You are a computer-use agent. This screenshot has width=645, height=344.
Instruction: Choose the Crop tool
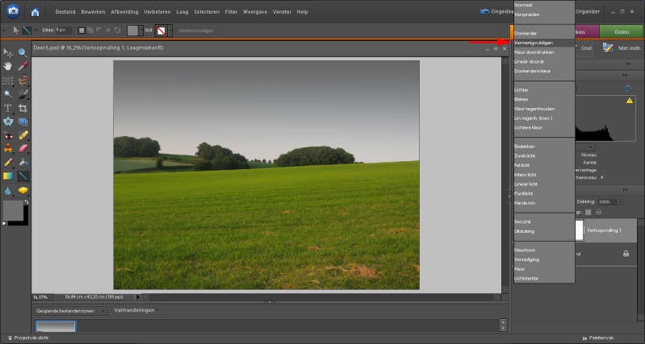23,108
